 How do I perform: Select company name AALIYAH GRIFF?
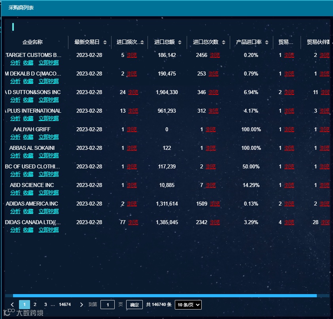(32, 129)
